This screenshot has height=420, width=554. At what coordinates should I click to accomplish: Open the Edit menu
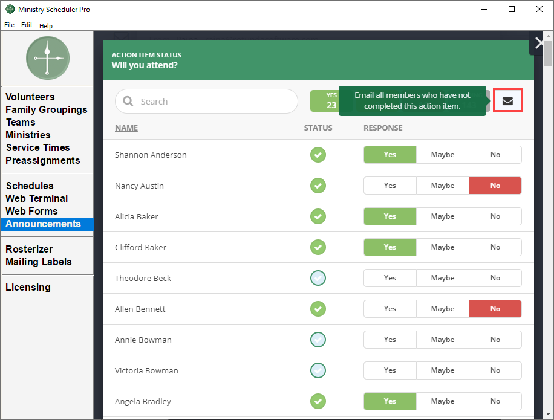point(27,25)
